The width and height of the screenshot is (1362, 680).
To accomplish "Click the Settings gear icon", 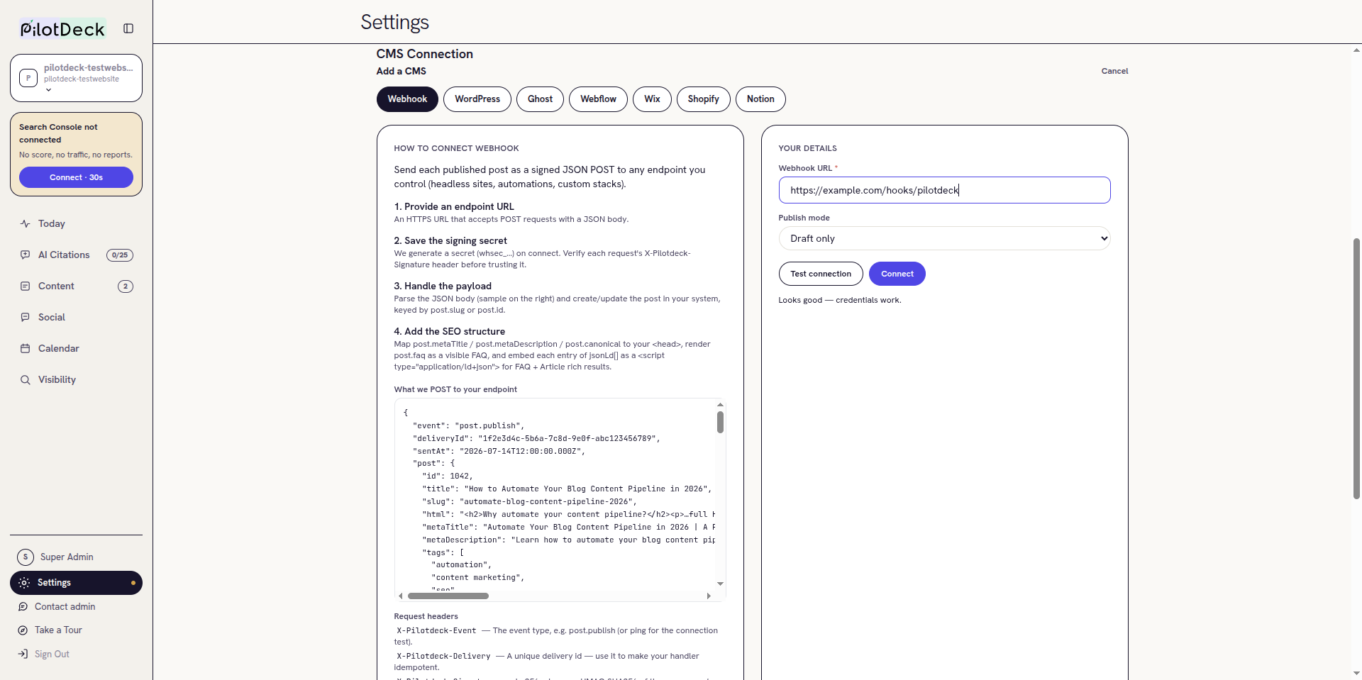I will click(x=24, y=582).
